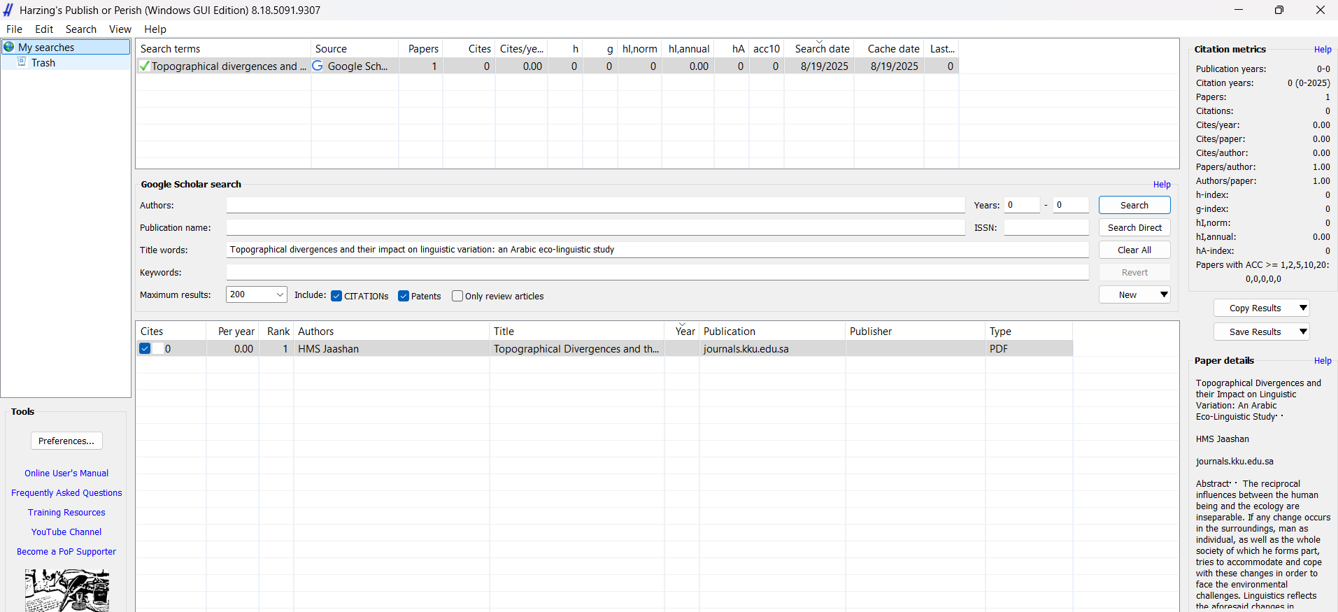Click the Google Scholar source icon
Image resolution: width=1338 pixels, height=612 pixels.
coord(318,66)
